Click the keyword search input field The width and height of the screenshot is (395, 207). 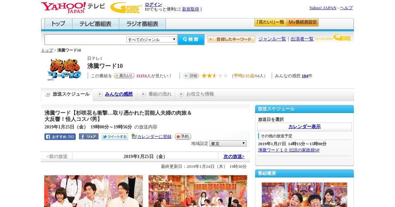pos(86,39)
